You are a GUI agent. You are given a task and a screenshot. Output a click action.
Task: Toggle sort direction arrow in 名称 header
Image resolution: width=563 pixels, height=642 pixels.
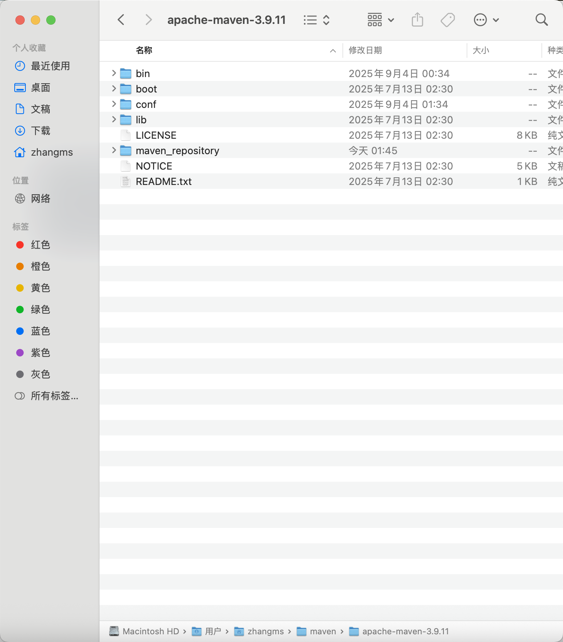[x=333, y=51]
